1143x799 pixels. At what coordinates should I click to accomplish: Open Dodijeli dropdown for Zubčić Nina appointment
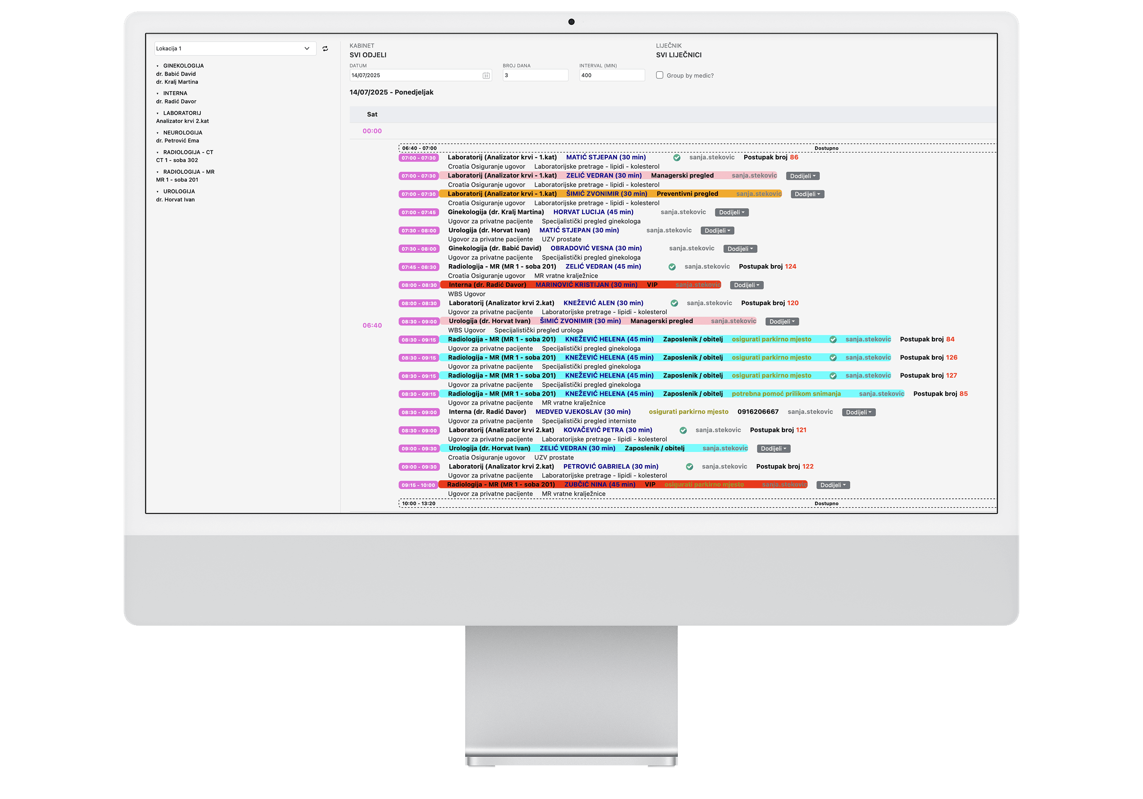click(x=833, y=485)
